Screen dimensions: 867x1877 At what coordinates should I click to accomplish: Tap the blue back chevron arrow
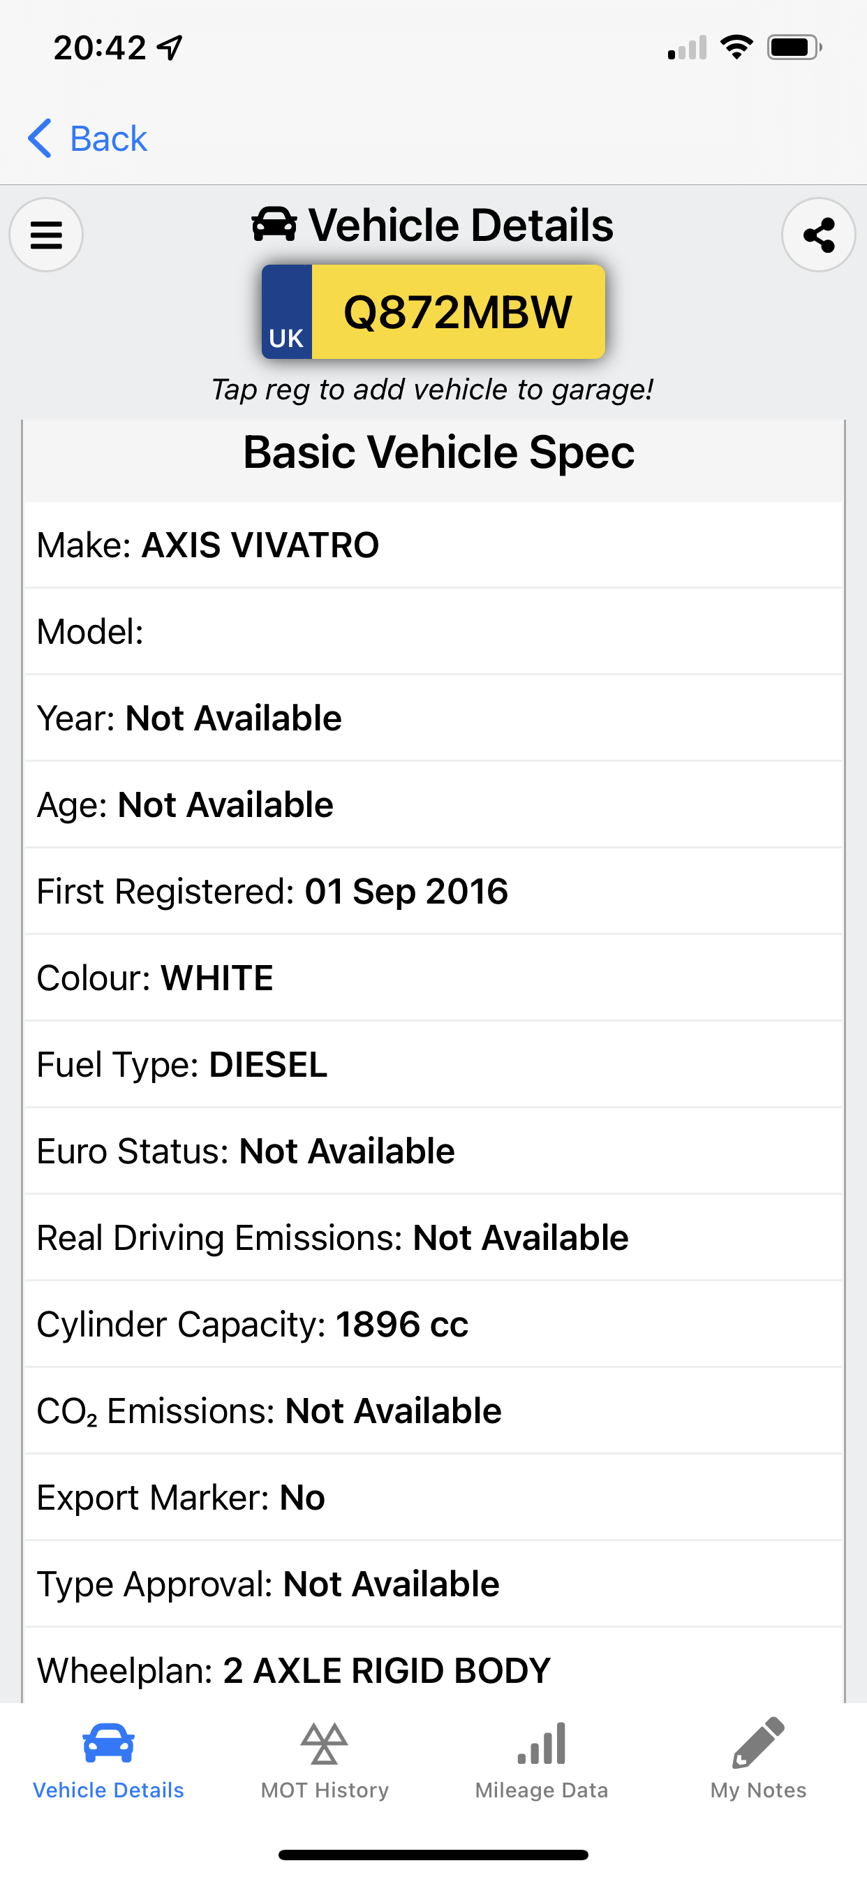click(40, 138)
